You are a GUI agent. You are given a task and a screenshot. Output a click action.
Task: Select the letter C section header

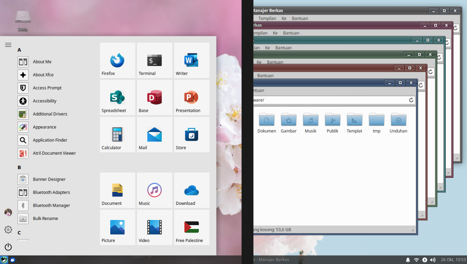(x=19, y=233)
